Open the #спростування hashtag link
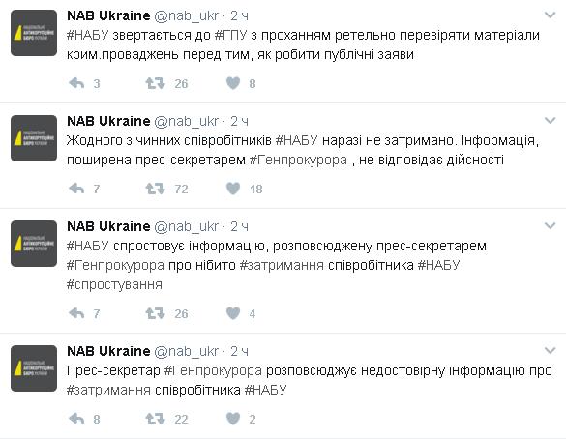The height and width of the screenshot is (439, 566). [114, 285]
